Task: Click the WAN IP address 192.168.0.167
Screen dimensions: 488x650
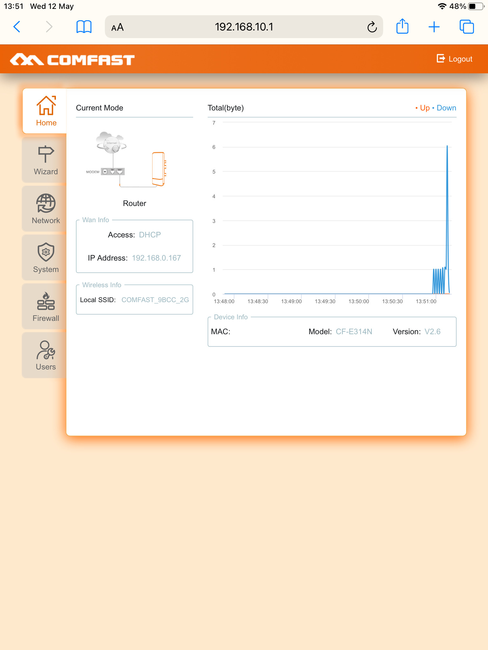Action: (156, 258)
